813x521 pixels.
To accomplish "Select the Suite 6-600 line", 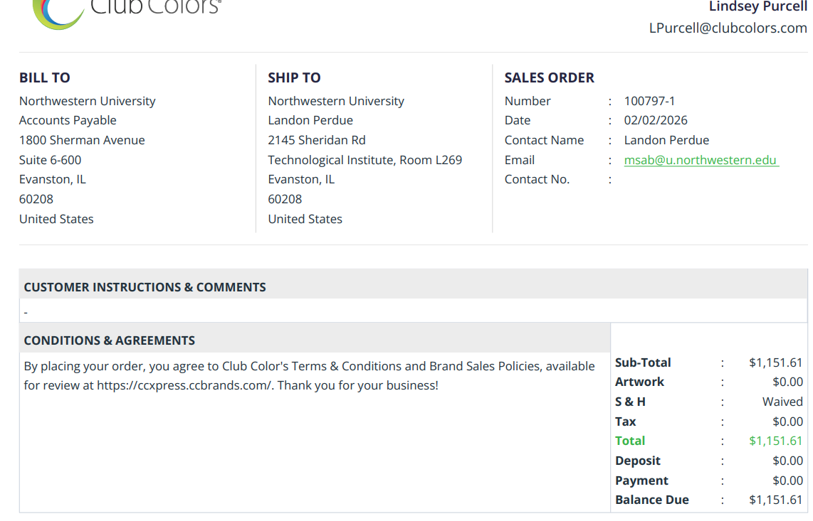I will (51, 160).
